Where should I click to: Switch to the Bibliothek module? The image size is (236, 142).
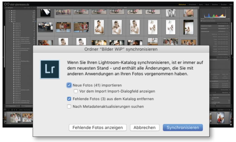182,5
